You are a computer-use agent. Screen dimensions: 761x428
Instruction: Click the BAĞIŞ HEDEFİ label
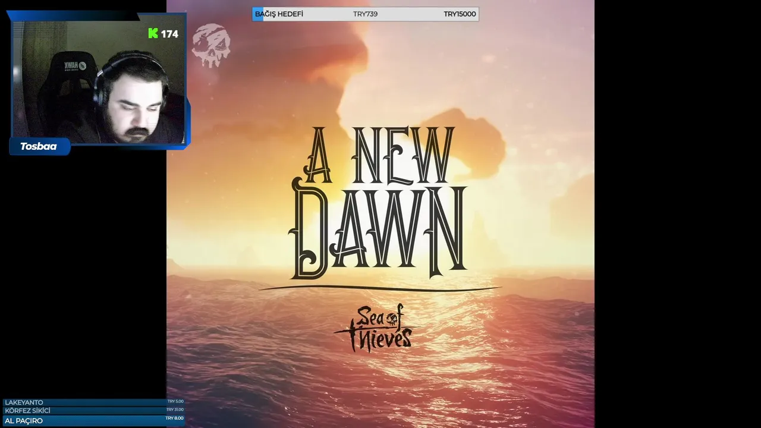(x=279, y=14)
